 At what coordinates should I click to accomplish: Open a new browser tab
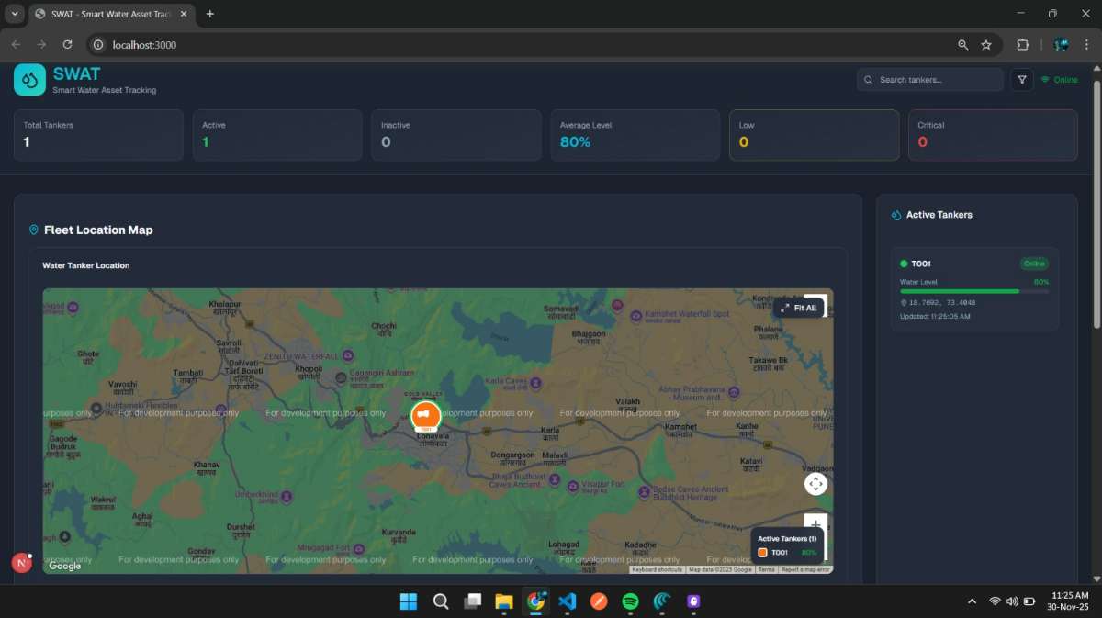coord(210,14)
